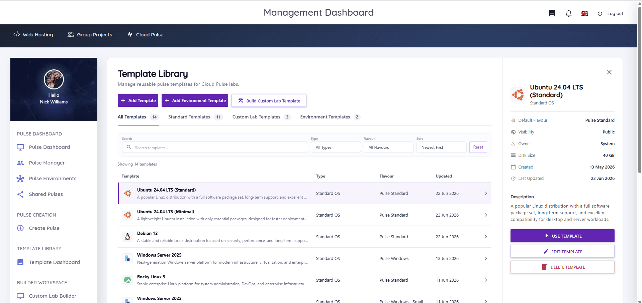Click Windows Server 2025 row icon
The image size is (642, 303).
(127, 258)
